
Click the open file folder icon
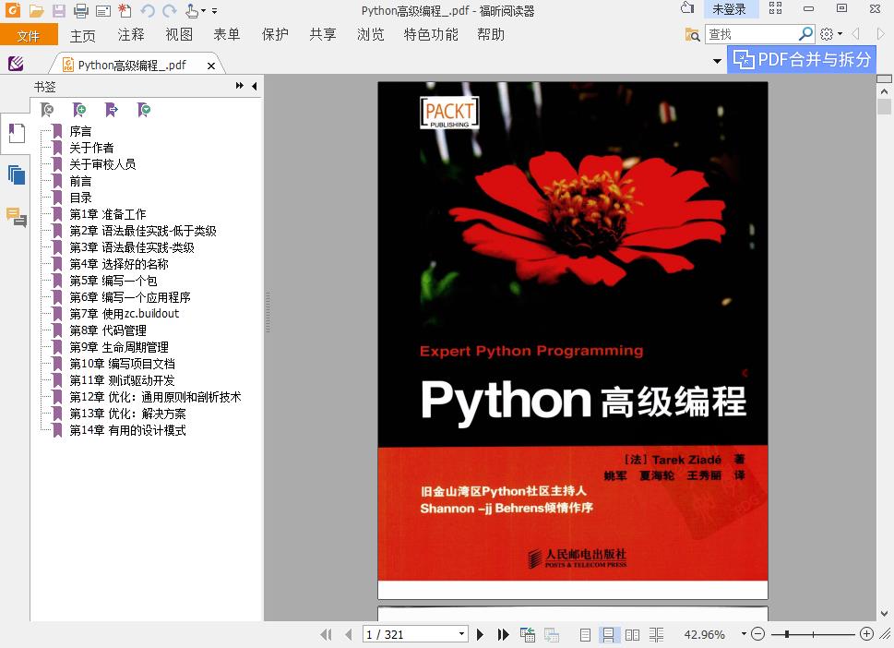37,10
